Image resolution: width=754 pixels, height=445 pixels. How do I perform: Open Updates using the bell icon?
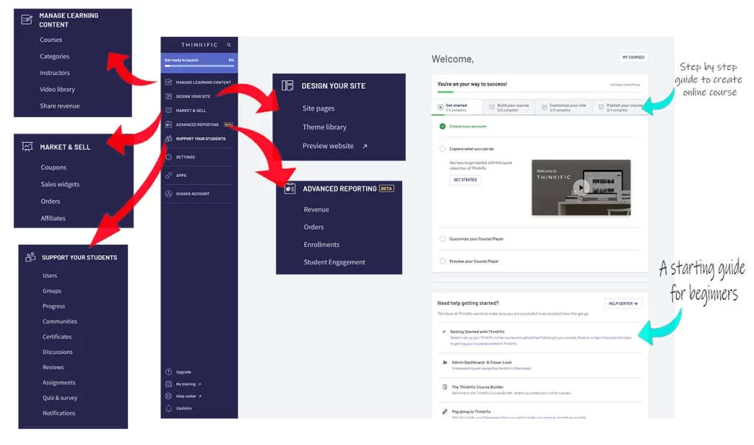169,408
